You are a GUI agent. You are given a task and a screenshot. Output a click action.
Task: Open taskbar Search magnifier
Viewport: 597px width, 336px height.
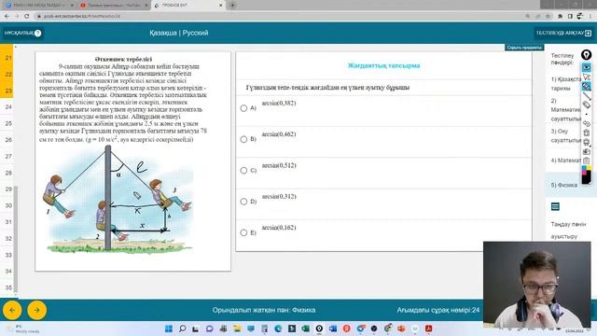point(183,329)
